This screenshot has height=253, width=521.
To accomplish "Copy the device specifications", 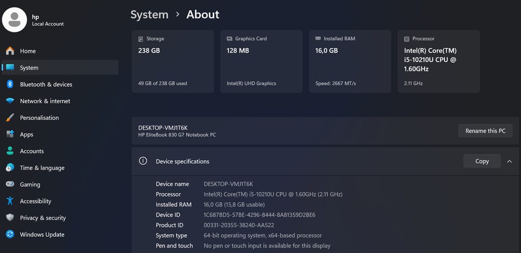I will pyautogui.click(x=481, y=161).
